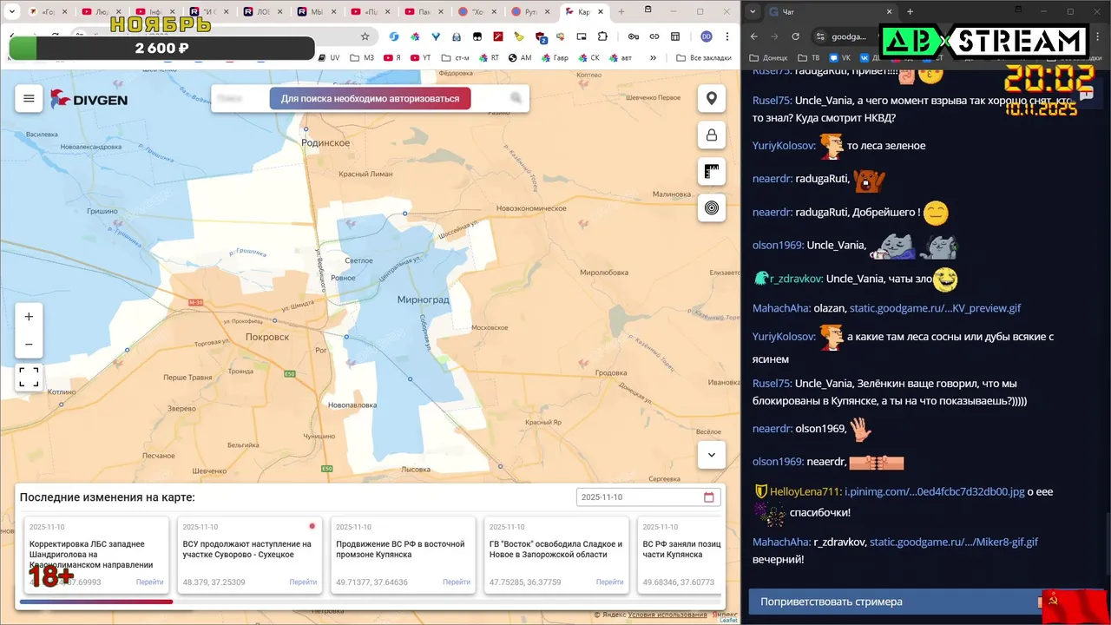Viewport: 1111px width, 625px height.
Task: Click the Мирноград label on map
Action: coord(423,299)
